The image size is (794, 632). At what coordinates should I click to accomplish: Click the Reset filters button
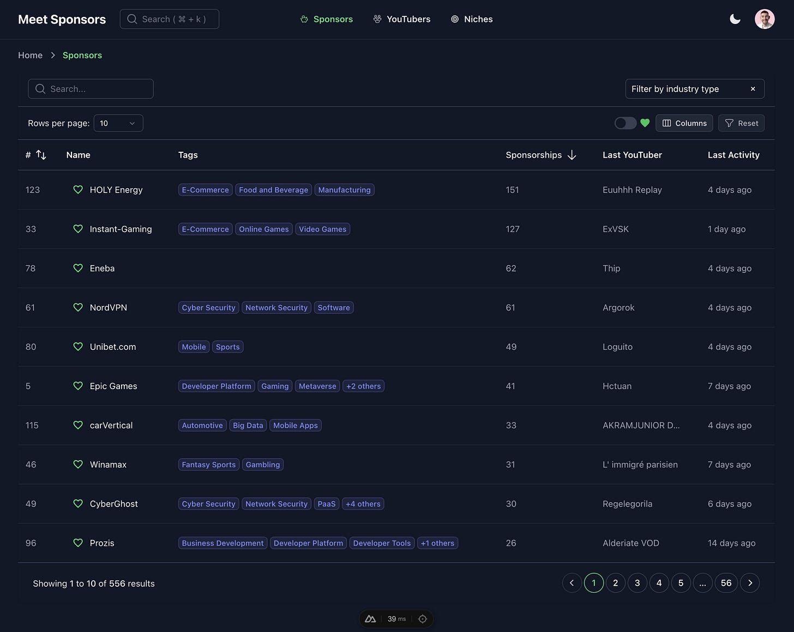coord(742,123)
